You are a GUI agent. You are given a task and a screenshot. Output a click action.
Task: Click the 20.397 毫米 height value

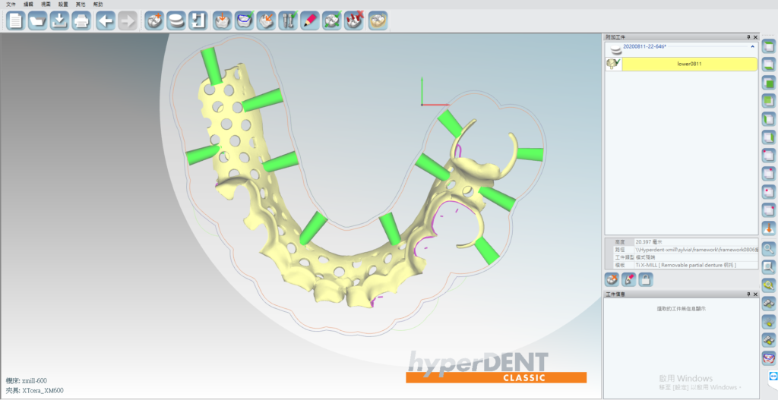click(x=696, y=242)
